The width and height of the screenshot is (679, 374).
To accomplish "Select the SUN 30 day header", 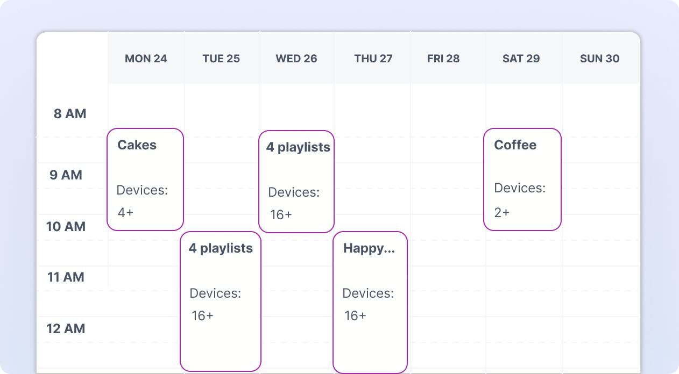I will point(599,59).
